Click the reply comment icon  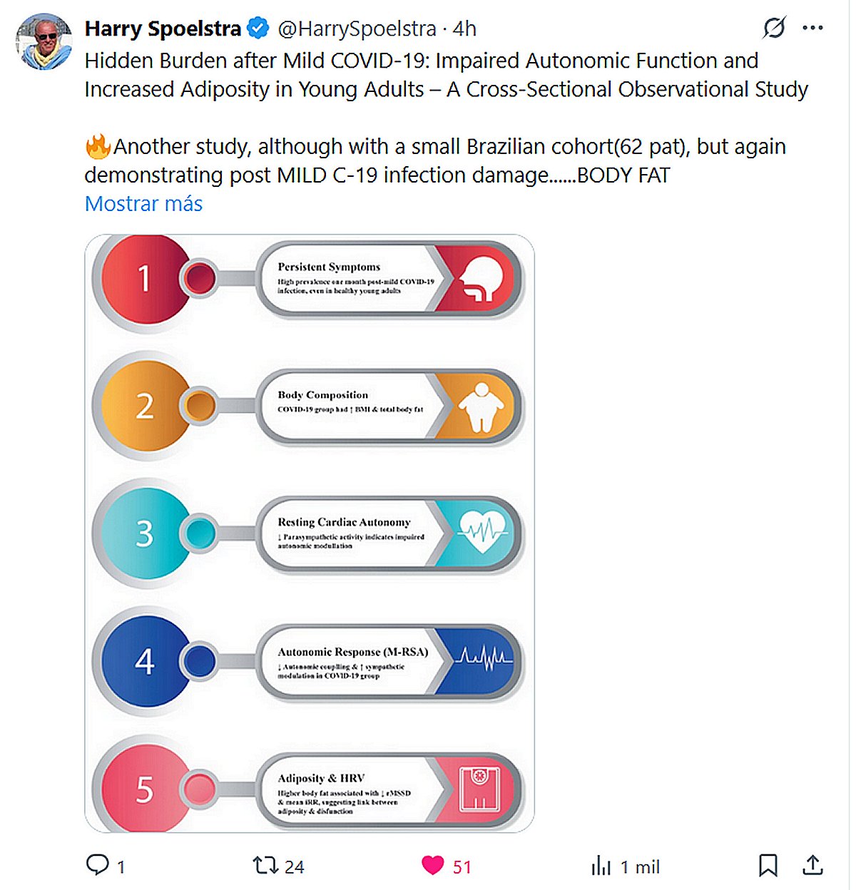(x=97, y=865)
